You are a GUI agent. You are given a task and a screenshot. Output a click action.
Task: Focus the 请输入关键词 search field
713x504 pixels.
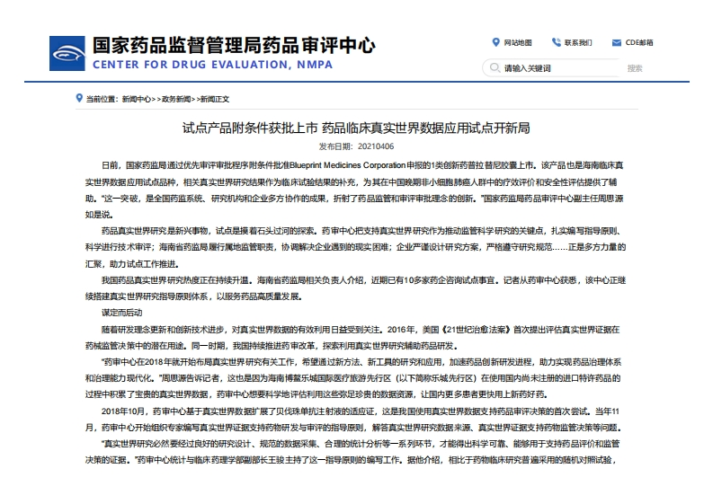point(557,68)
